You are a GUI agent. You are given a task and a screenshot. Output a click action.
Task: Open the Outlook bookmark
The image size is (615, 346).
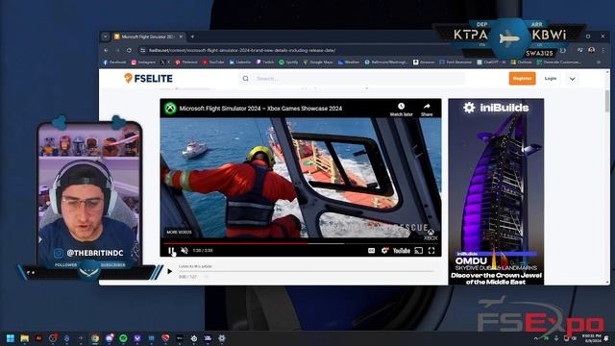coord(521,62)
